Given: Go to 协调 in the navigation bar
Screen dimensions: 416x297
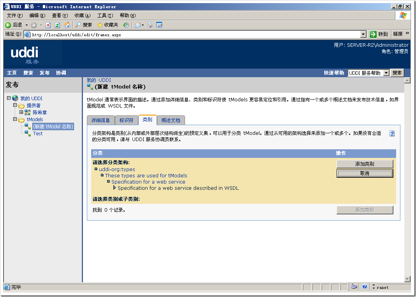Looking at the screenshot, I should (x=61, y=73).
